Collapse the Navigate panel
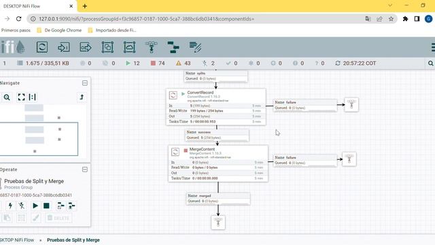The height and width of the screenshot is (245, 435). [85, 83]
